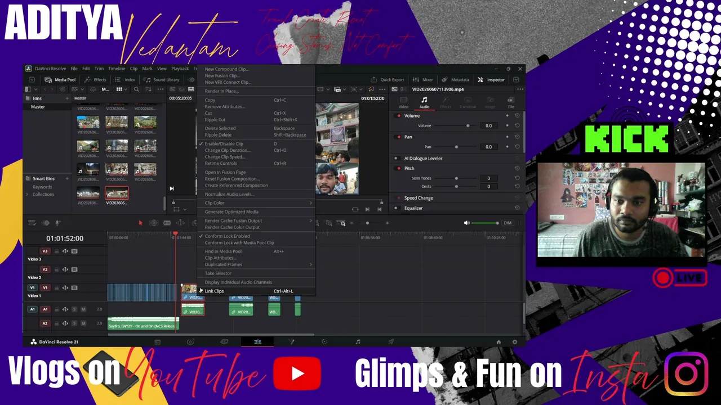The height and width of the screenshot is (405, 721).
Task: Switch to the Fusion page
Action: (291, 341)
